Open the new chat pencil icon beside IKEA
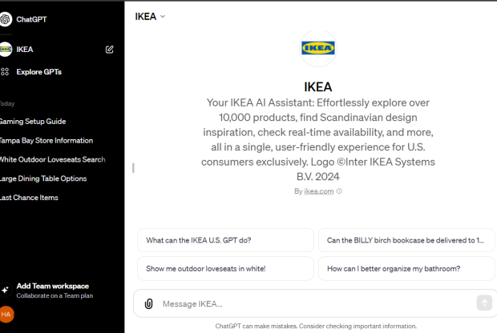Viewport: 497px width, 333px height. pos(109,50)
